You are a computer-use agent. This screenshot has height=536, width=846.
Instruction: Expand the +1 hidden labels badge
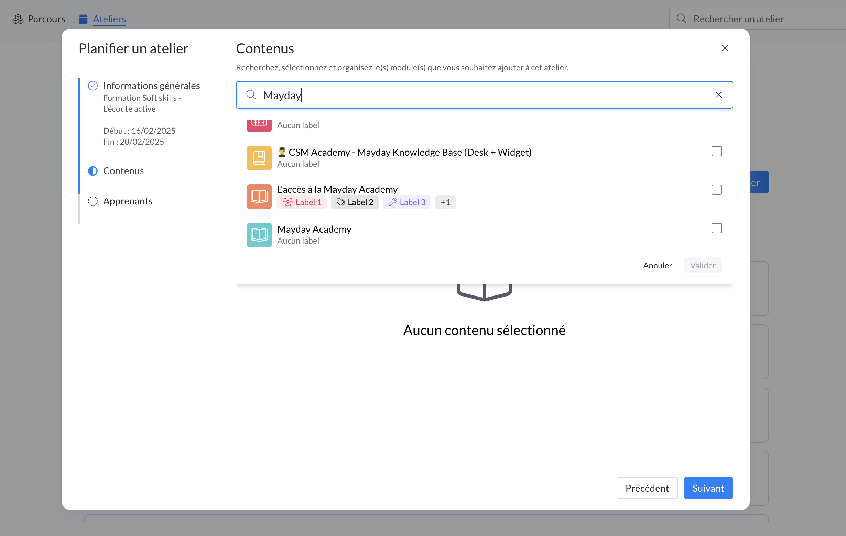pos(445,202)
